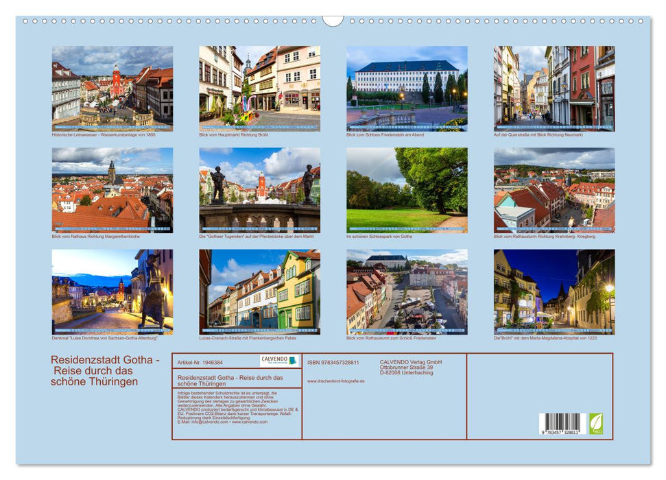Screen dimensions: 666x480
Task: Click the ISBN 9783457328811 barcode
Action: pos(562,423)
